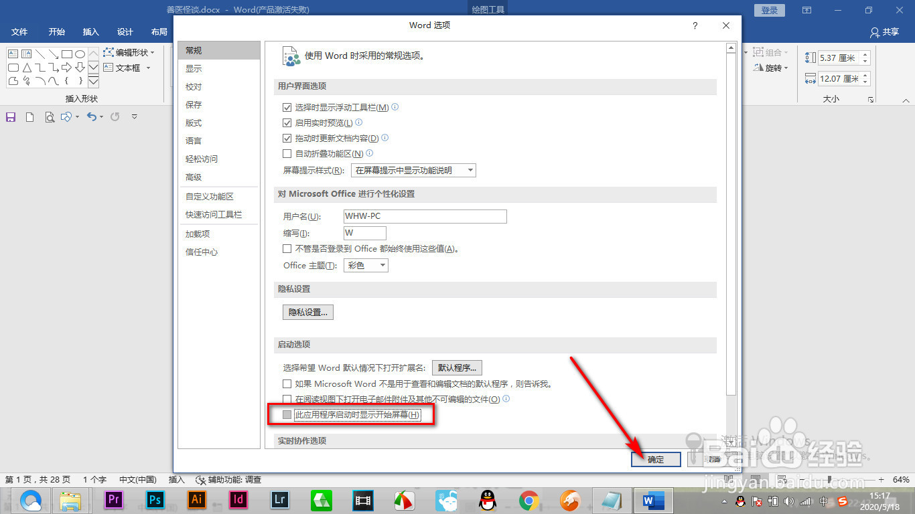Switch to the 开始 ribbon tab
This screenshot has height=514, width=915.
[x=56, y=32]
